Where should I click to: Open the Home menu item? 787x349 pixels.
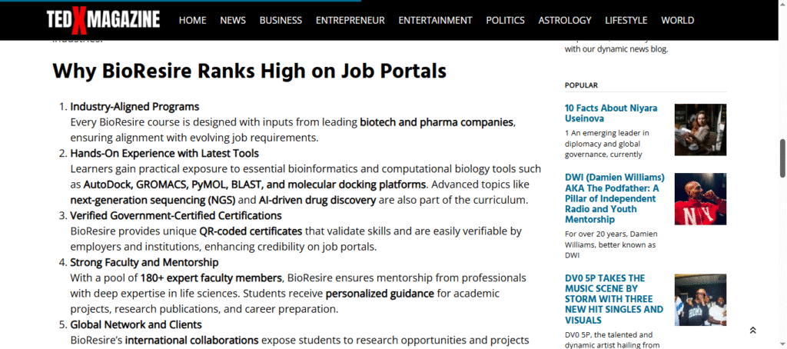(192, 20)
